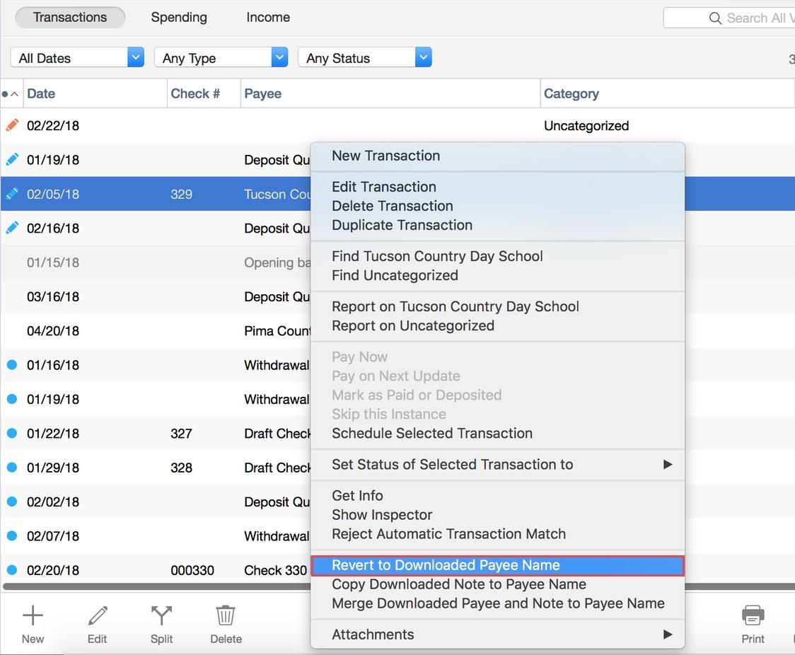Select Duplicate Transaction from context menu

pos(402,225)
